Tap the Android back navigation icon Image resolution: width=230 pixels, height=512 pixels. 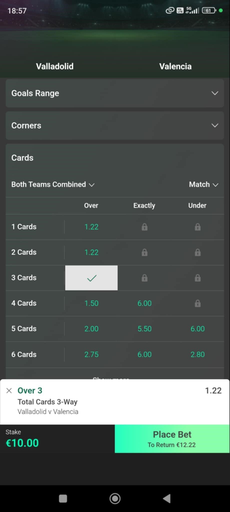click(x=167, y=498)
